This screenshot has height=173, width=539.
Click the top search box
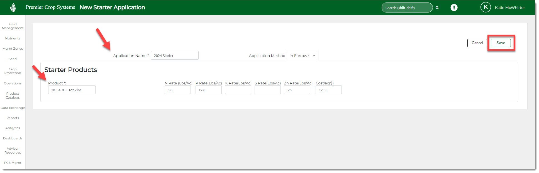click(406, 8)
